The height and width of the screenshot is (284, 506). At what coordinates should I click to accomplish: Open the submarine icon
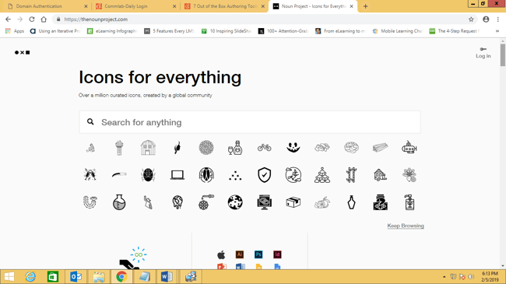[x=409, y=148]
